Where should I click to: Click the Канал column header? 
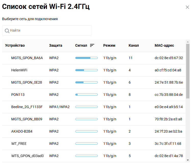click(x=134, y=45)
